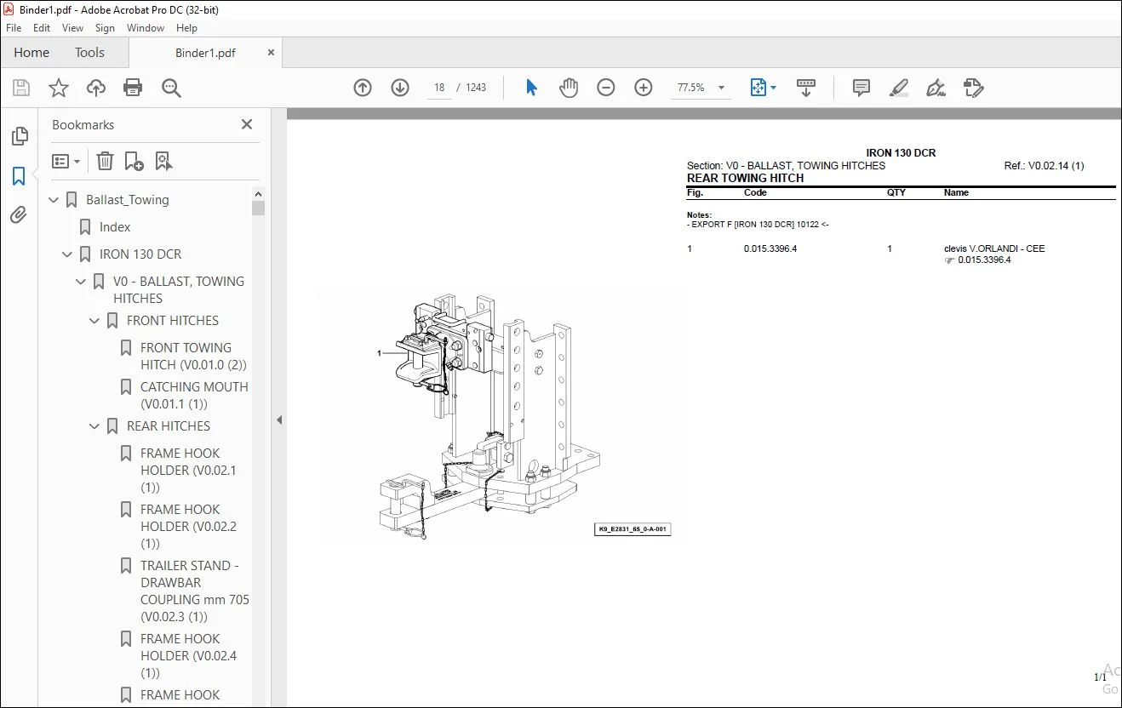Viewport: 1122px width, 708px height.
Task: Open the find text magnifier tool
Action: point(171,88)
